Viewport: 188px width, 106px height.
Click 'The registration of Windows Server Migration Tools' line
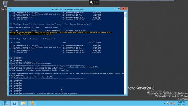pos(39,70)
